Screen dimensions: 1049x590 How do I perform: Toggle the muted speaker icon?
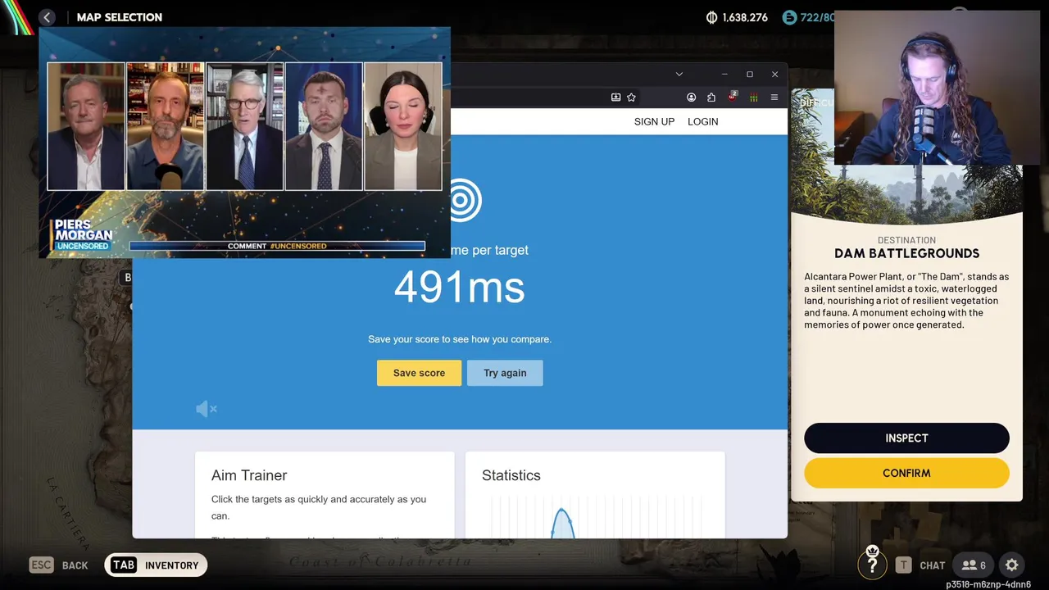coord(207,408)
